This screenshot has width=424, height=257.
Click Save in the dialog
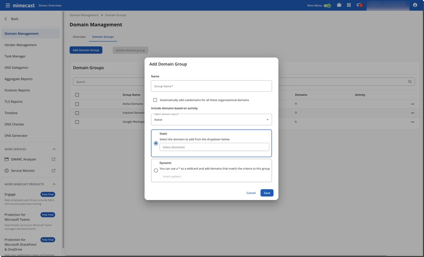(x=267, y=193)
